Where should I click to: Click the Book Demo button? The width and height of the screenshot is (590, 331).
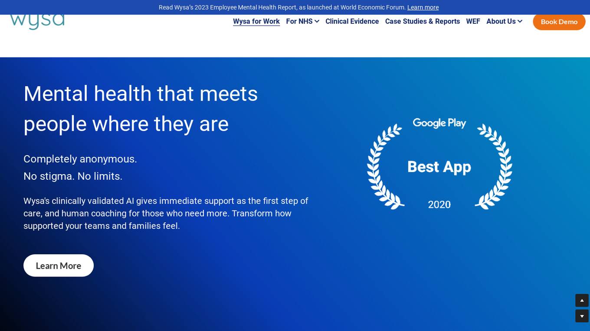coord(559,22)
